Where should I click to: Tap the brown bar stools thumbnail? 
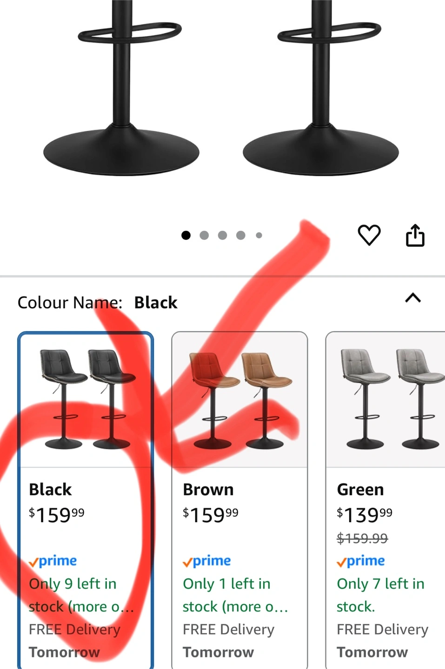239,400
